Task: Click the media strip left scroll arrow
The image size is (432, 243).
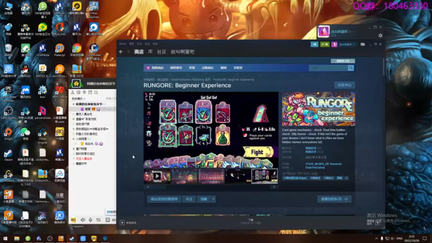Action: click(147, 187)
